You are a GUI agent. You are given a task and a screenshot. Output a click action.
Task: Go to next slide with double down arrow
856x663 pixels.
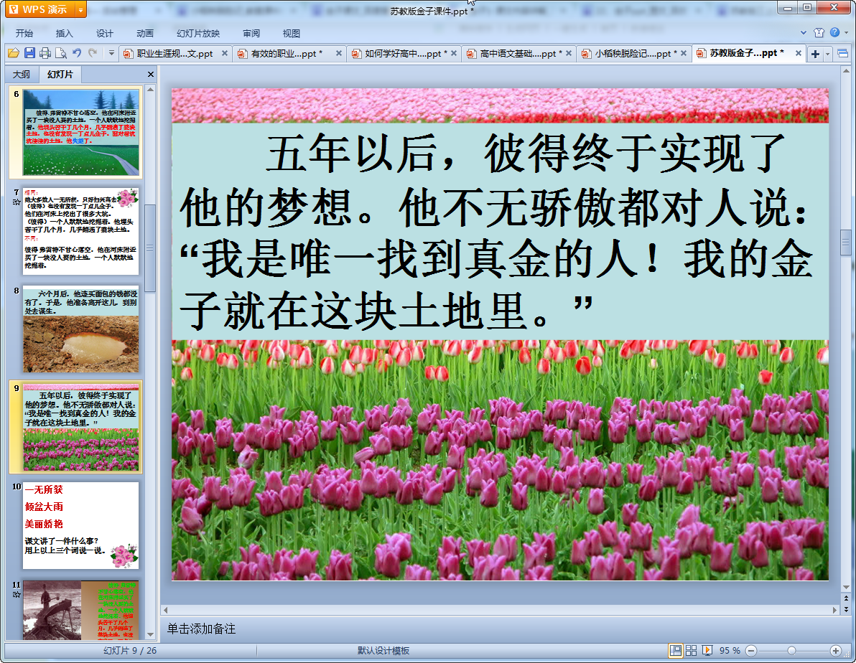coord(846,609)
